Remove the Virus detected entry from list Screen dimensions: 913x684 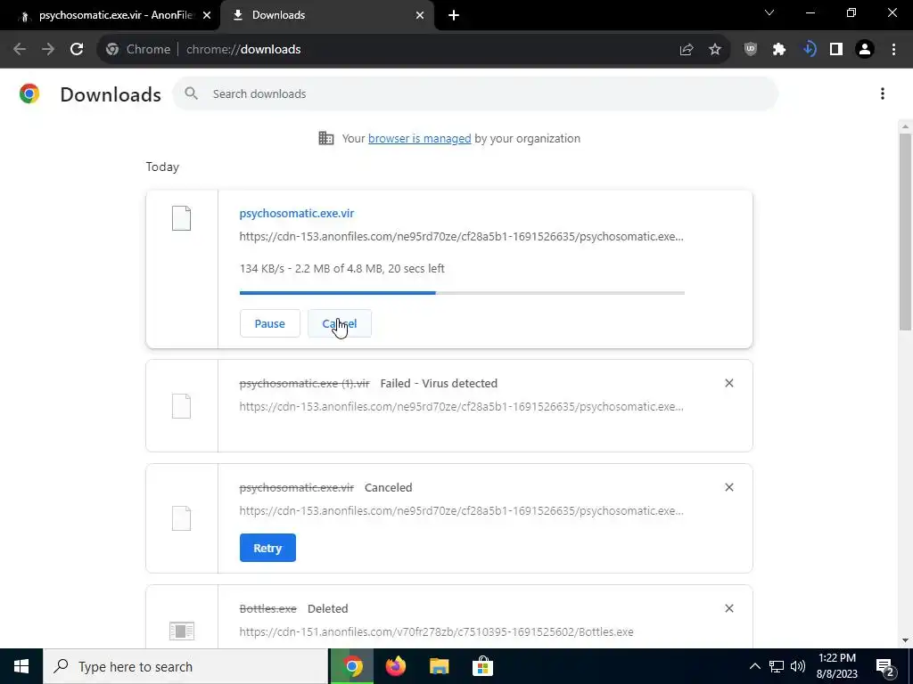point(729,383)
